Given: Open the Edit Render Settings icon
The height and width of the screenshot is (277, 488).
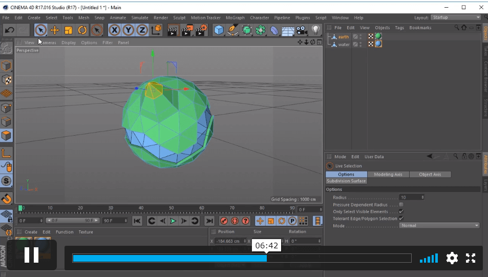Looking at the screenshot, I should tap(201, 30).
